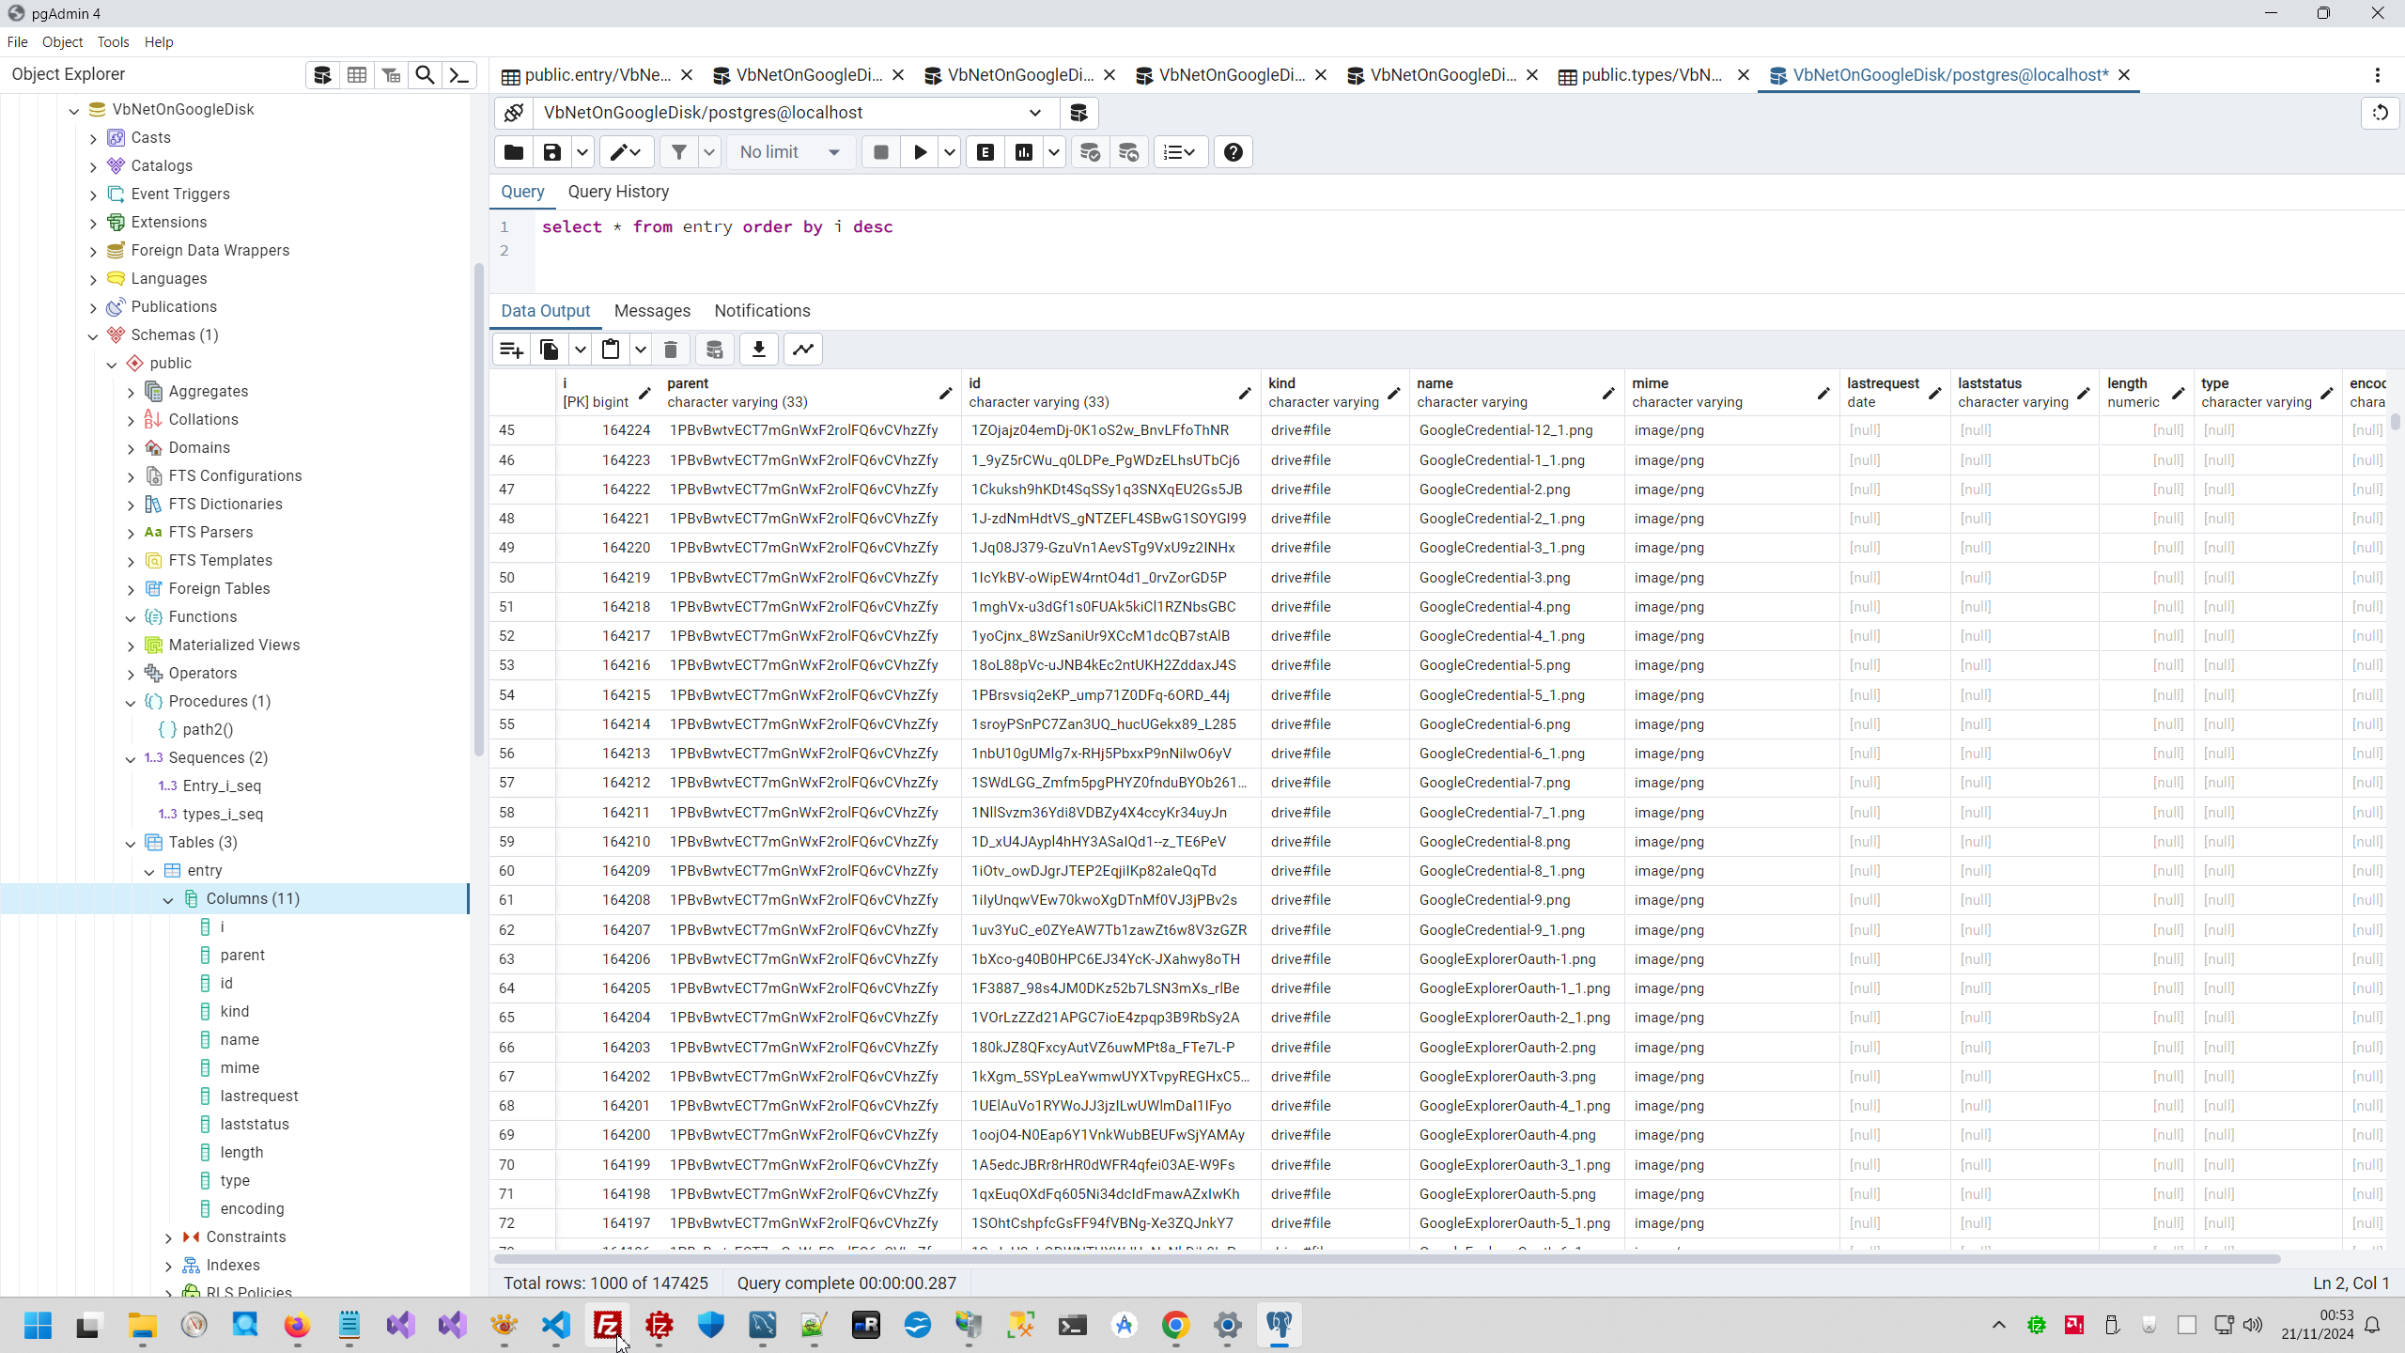
Task: Select the Entry_i_seq sequence node
Action: click(222, 785)
